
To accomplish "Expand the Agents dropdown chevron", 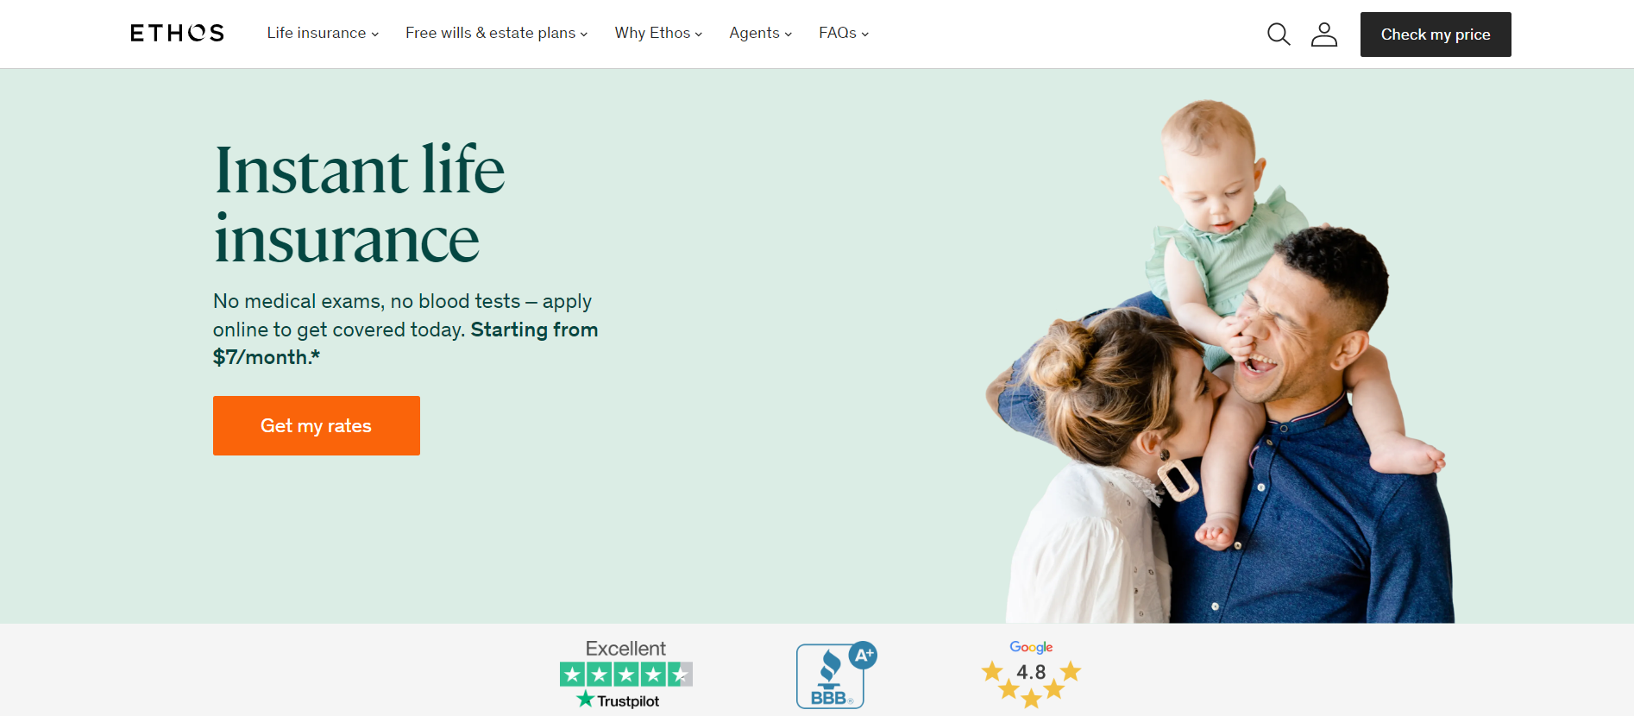I will pyautogui.click(x=788, y=35).
